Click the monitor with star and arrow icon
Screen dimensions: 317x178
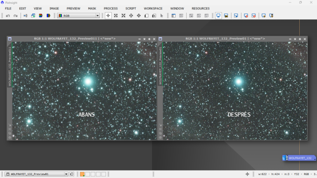271,16
